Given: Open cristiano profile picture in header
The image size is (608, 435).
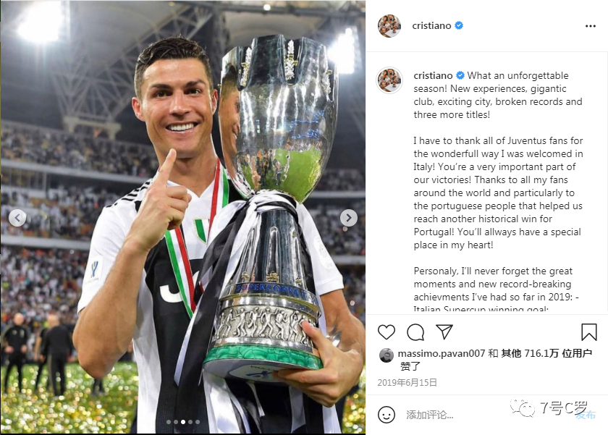Looking at the screenshot, I should point(389,25).
